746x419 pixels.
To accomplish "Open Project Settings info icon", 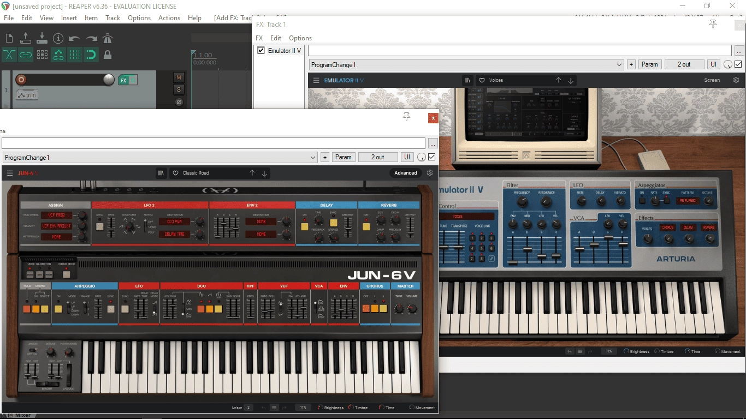I will [x=58, y=38].
